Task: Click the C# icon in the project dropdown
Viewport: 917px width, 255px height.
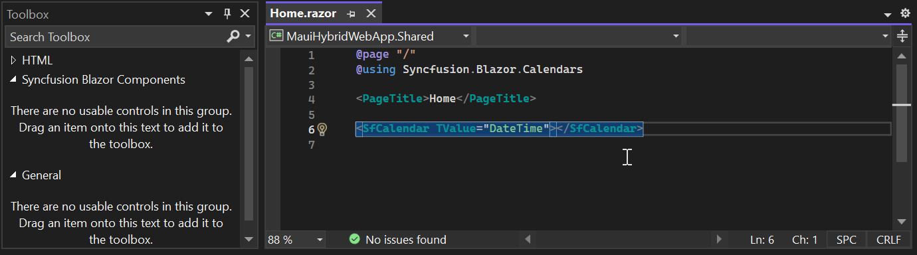Action: pyautogui.click(x=276, y=36)
